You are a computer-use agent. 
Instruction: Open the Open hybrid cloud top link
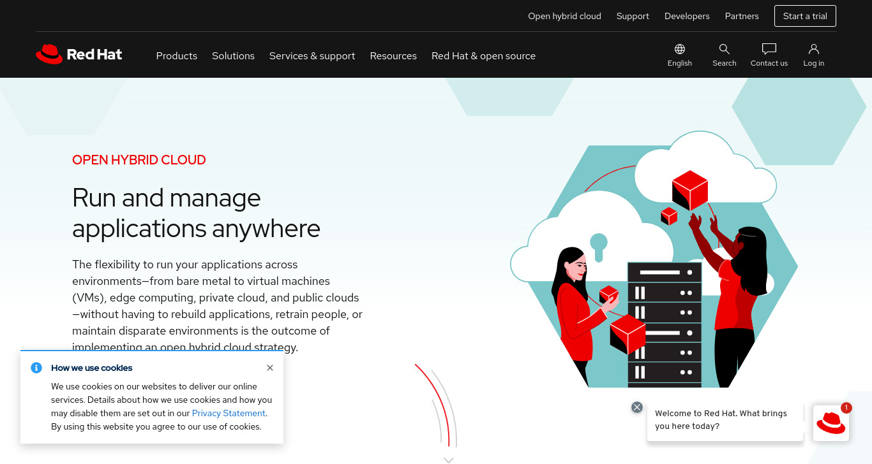click(x=564, y=16)
